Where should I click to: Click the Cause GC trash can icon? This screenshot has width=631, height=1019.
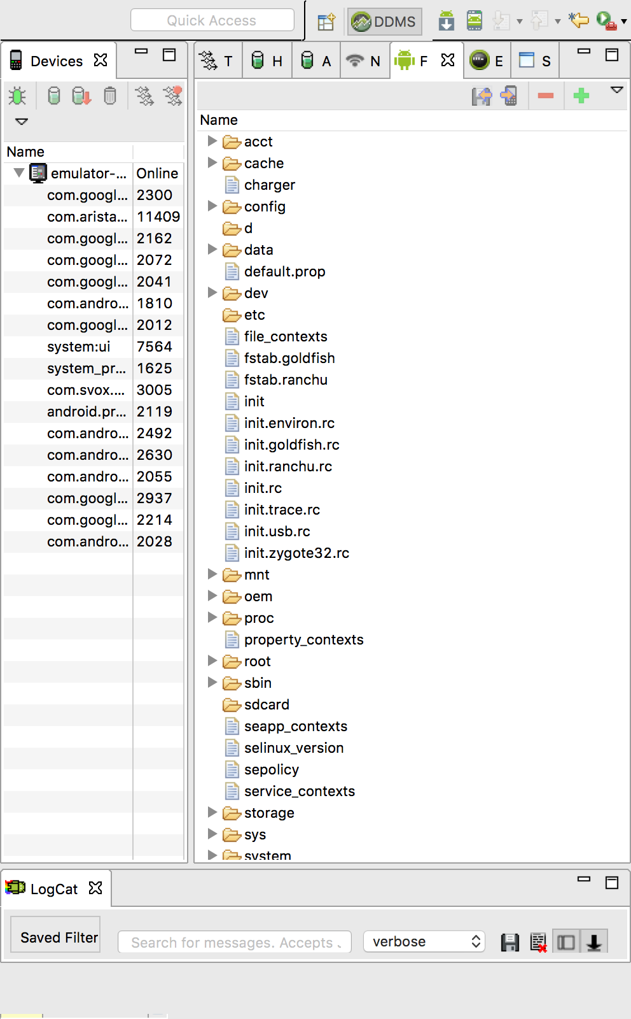[110, 96]
